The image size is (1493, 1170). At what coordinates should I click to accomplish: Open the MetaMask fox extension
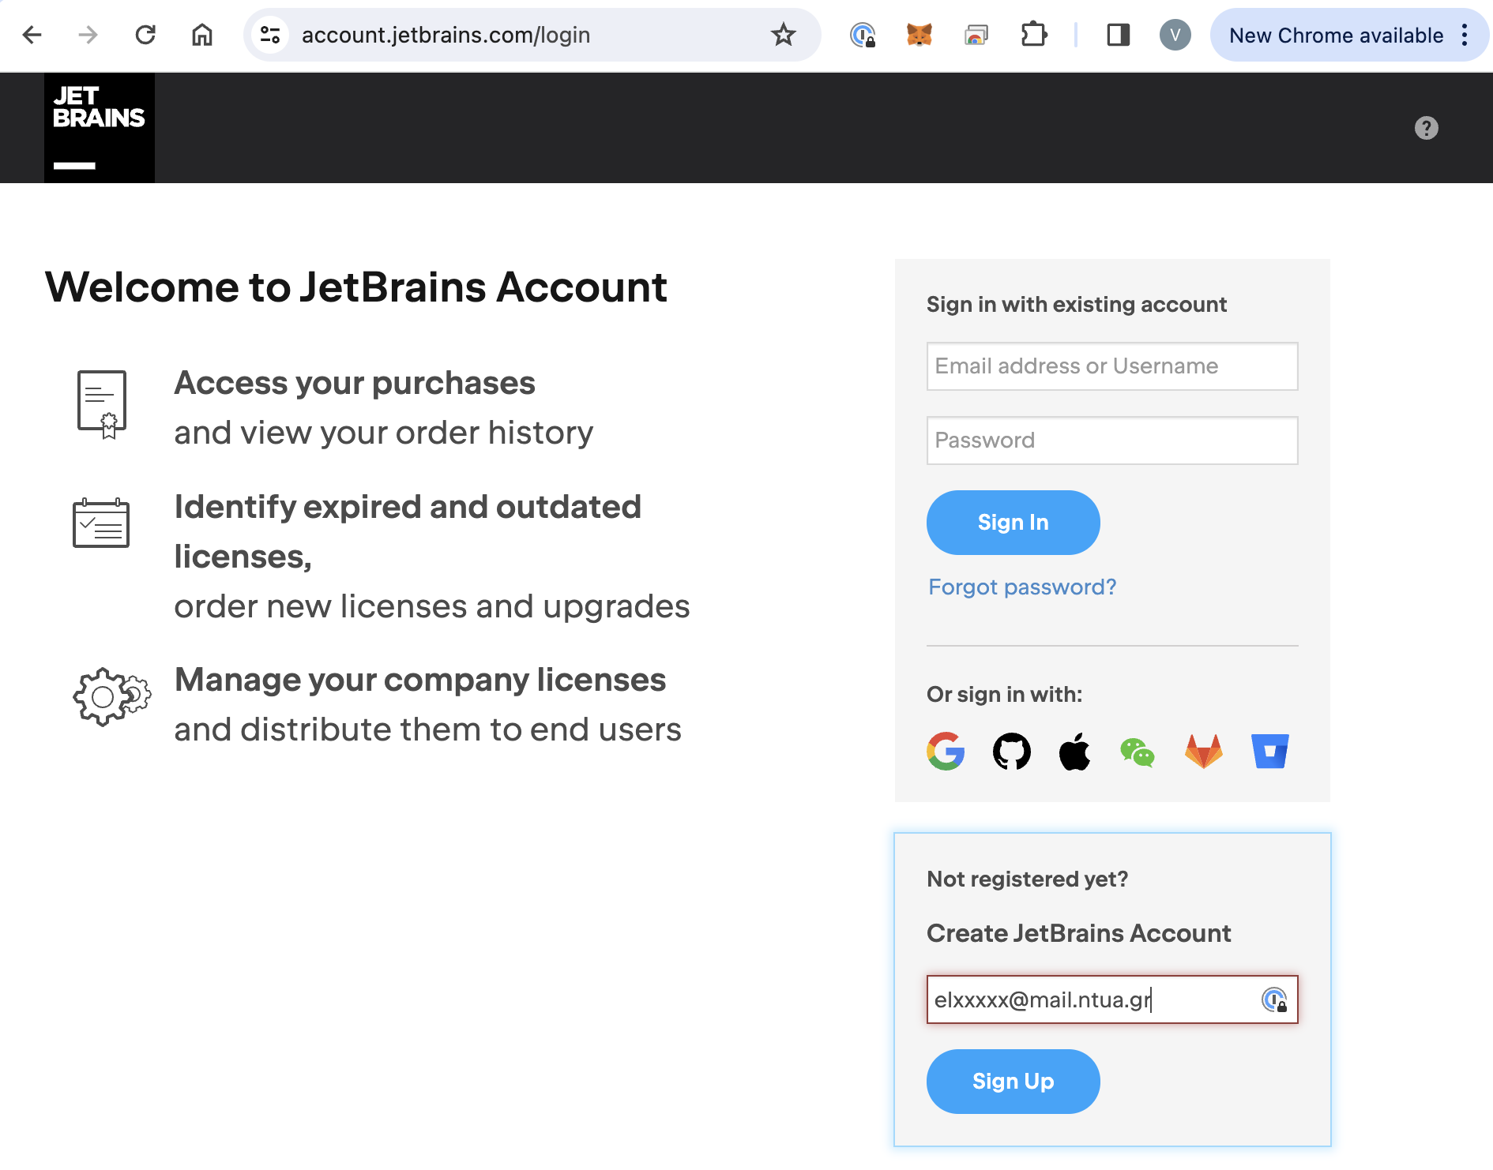919,35
